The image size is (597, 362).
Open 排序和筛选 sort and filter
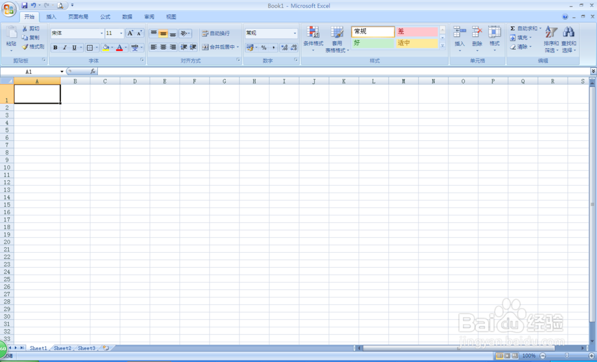(x=551, y=39)
